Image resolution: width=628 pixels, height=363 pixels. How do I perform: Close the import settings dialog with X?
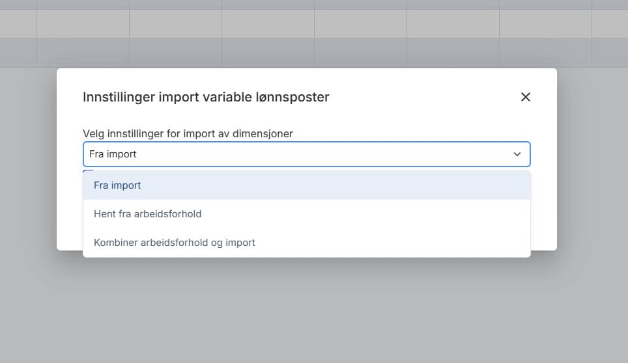(x=526, y=97)
